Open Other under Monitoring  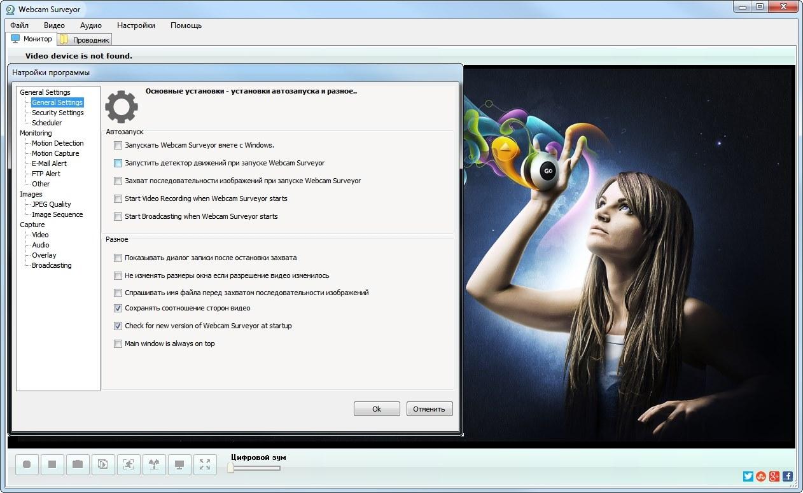[41, 184]
